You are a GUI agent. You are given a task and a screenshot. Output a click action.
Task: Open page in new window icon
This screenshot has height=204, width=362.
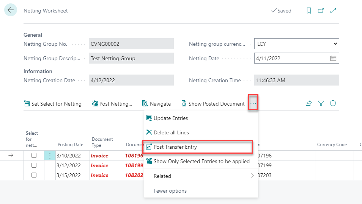pos(321,11)
